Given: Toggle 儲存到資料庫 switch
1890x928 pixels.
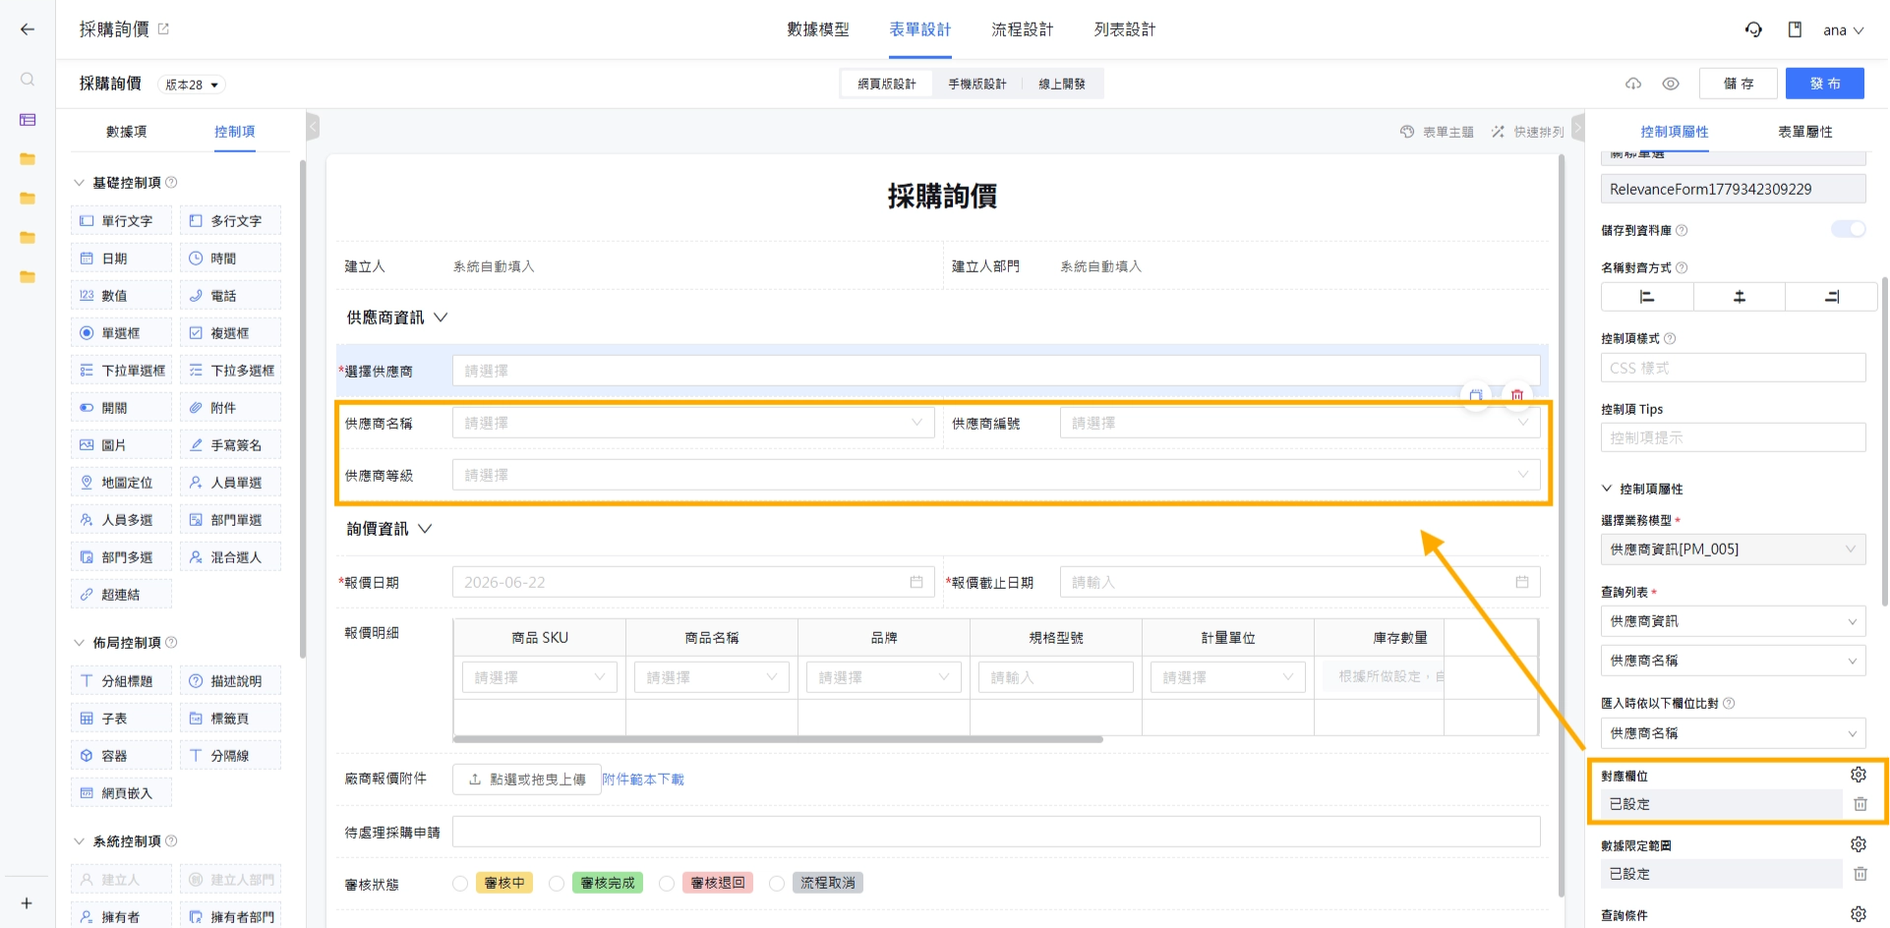Looking at the screenshot, I should [1849, 229].
